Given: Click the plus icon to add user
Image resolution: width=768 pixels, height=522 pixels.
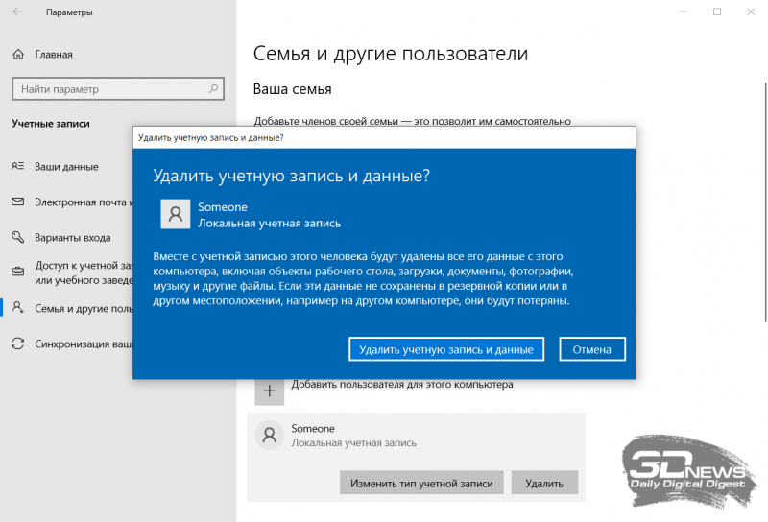Looking at the screenshot, I should [270, 391].
